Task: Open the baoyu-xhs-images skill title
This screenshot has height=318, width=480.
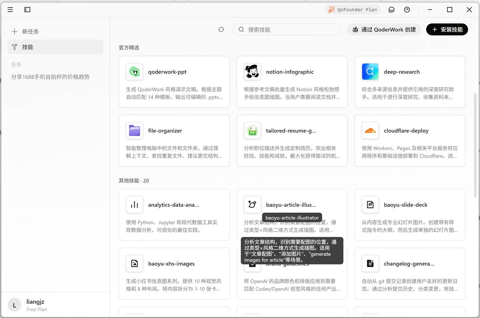Action: pyautogui.click(x=171, y=263)
